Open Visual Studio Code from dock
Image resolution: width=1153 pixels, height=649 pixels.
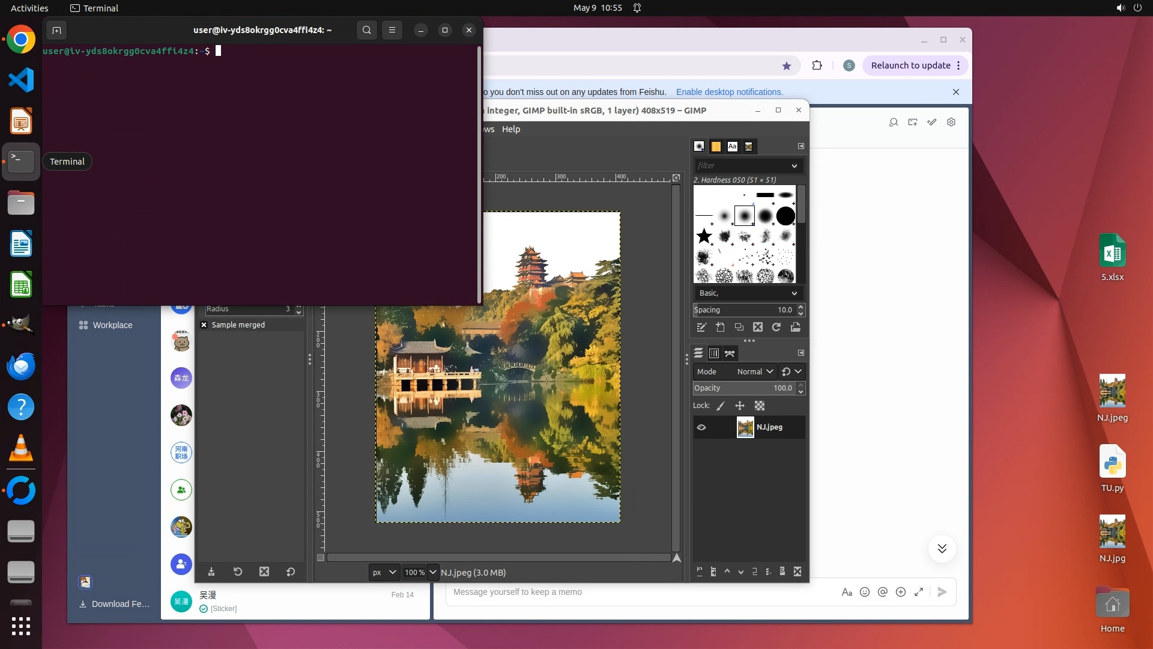click(21, 81)
